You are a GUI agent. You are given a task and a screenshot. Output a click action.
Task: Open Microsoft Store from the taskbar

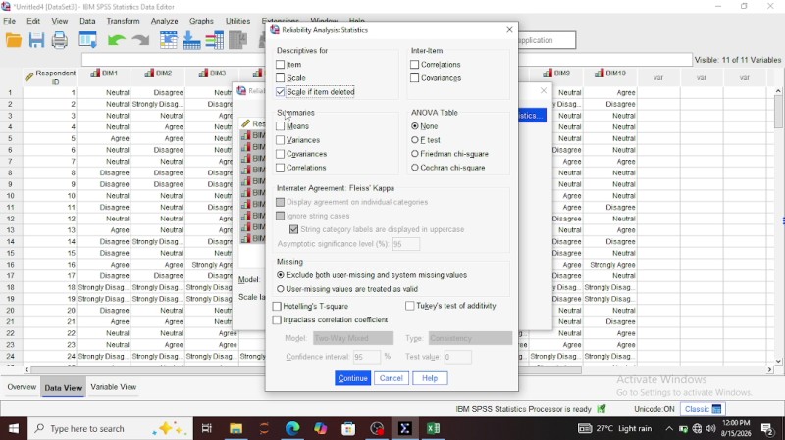(x=348, y=428)
